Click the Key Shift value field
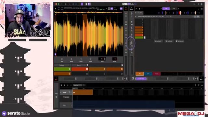 click(x=114, y=59)
